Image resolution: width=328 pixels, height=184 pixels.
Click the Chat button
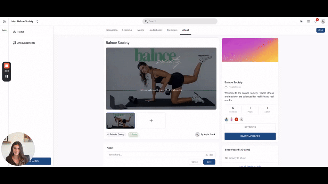(320, 30)
